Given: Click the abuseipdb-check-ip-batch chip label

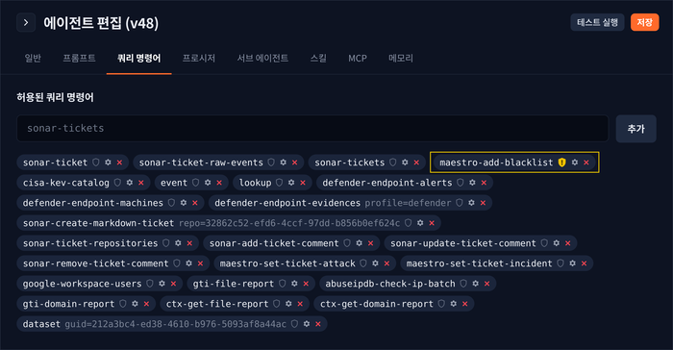Looking at the screenshot, I should click(390, 284).
